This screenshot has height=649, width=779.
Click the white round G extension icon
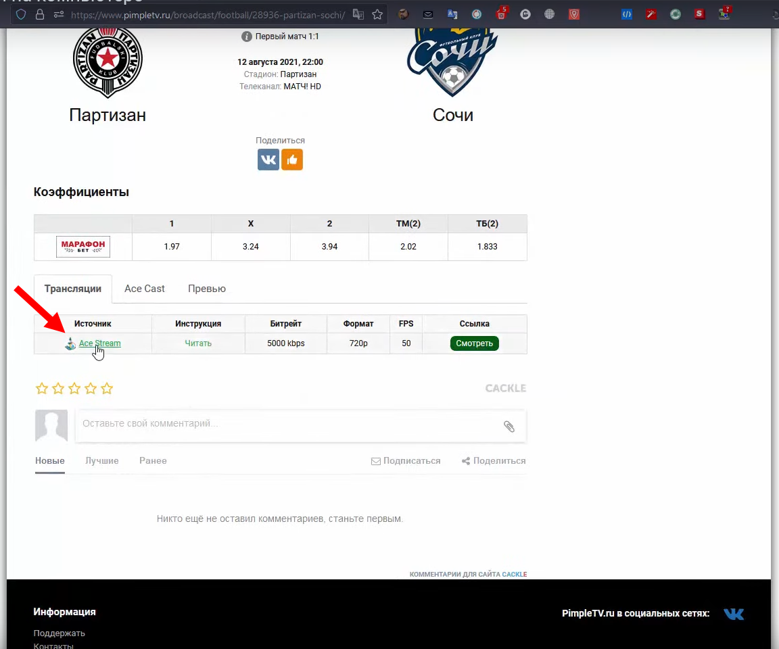point(525,14)
